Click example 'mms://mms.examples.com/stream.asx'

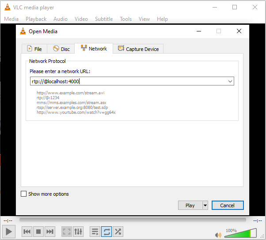point(72,103)
